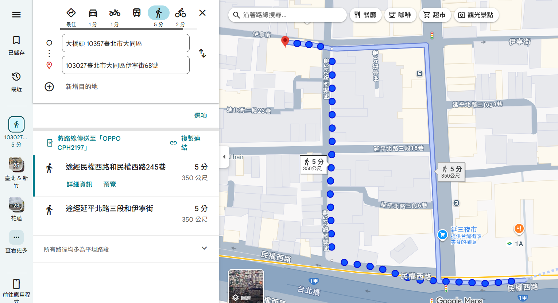Filter map by 咖啡 coffee
The height and width of the screenshot is (303, 558).
(x=400, y=15)
